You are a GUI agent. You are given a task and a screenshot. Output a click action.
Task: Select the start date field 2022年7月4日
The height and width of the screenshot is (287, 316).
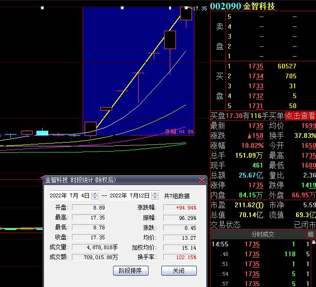point(70,196)
